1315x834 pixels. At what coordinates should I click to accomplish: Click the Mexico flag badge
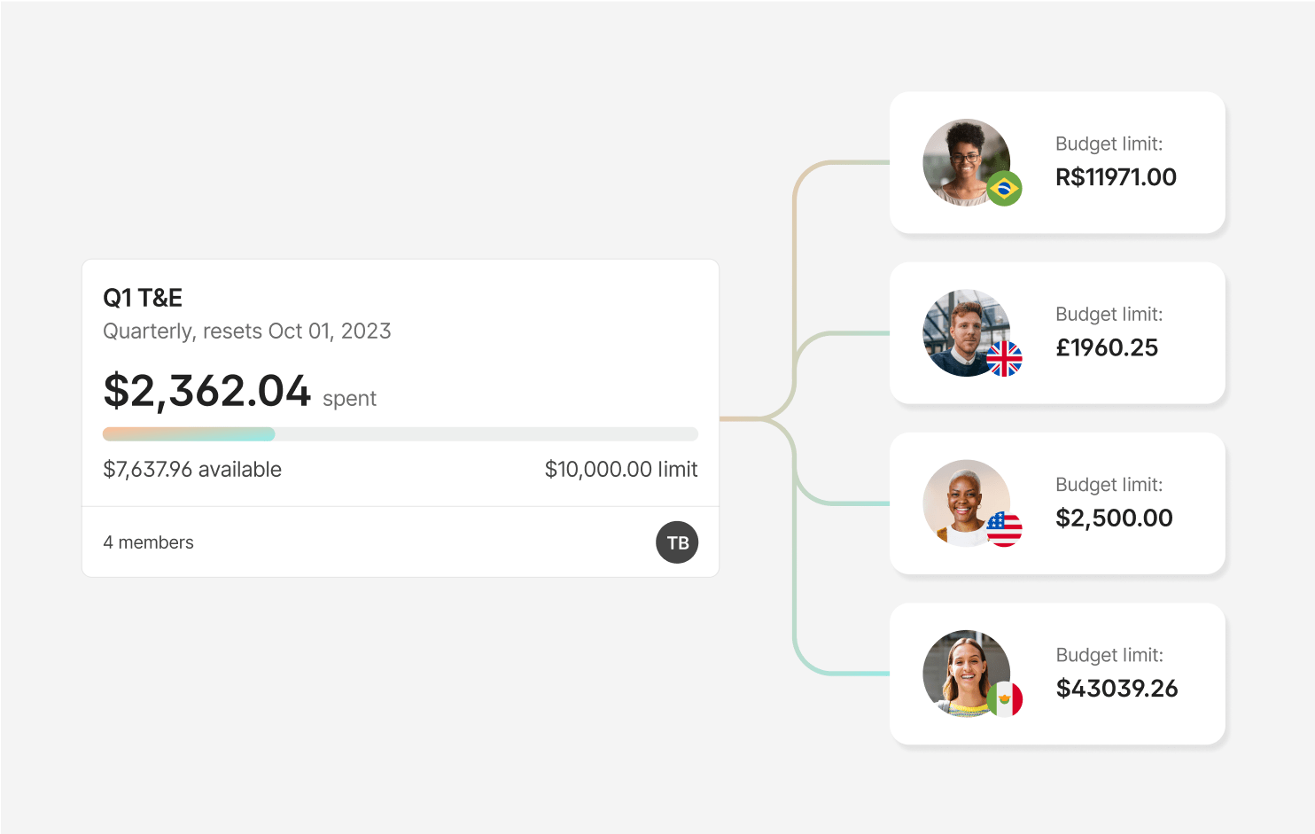(x=1005, y=699)
